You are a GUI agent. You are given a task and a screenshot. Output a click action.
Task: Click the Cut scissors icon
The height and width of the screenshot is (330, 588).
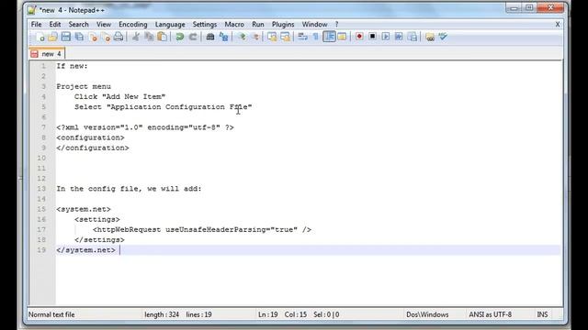pyautogui.click(x=136, y=37)
